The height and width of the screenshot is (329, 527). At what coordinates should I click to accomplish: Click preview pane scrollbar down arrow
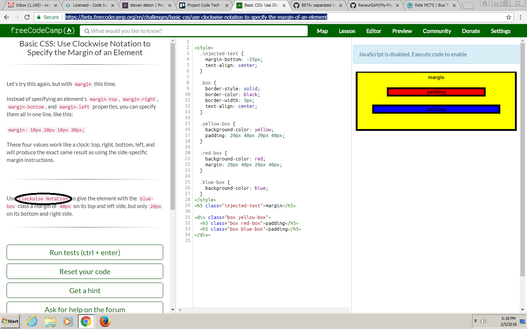(523, 310)
